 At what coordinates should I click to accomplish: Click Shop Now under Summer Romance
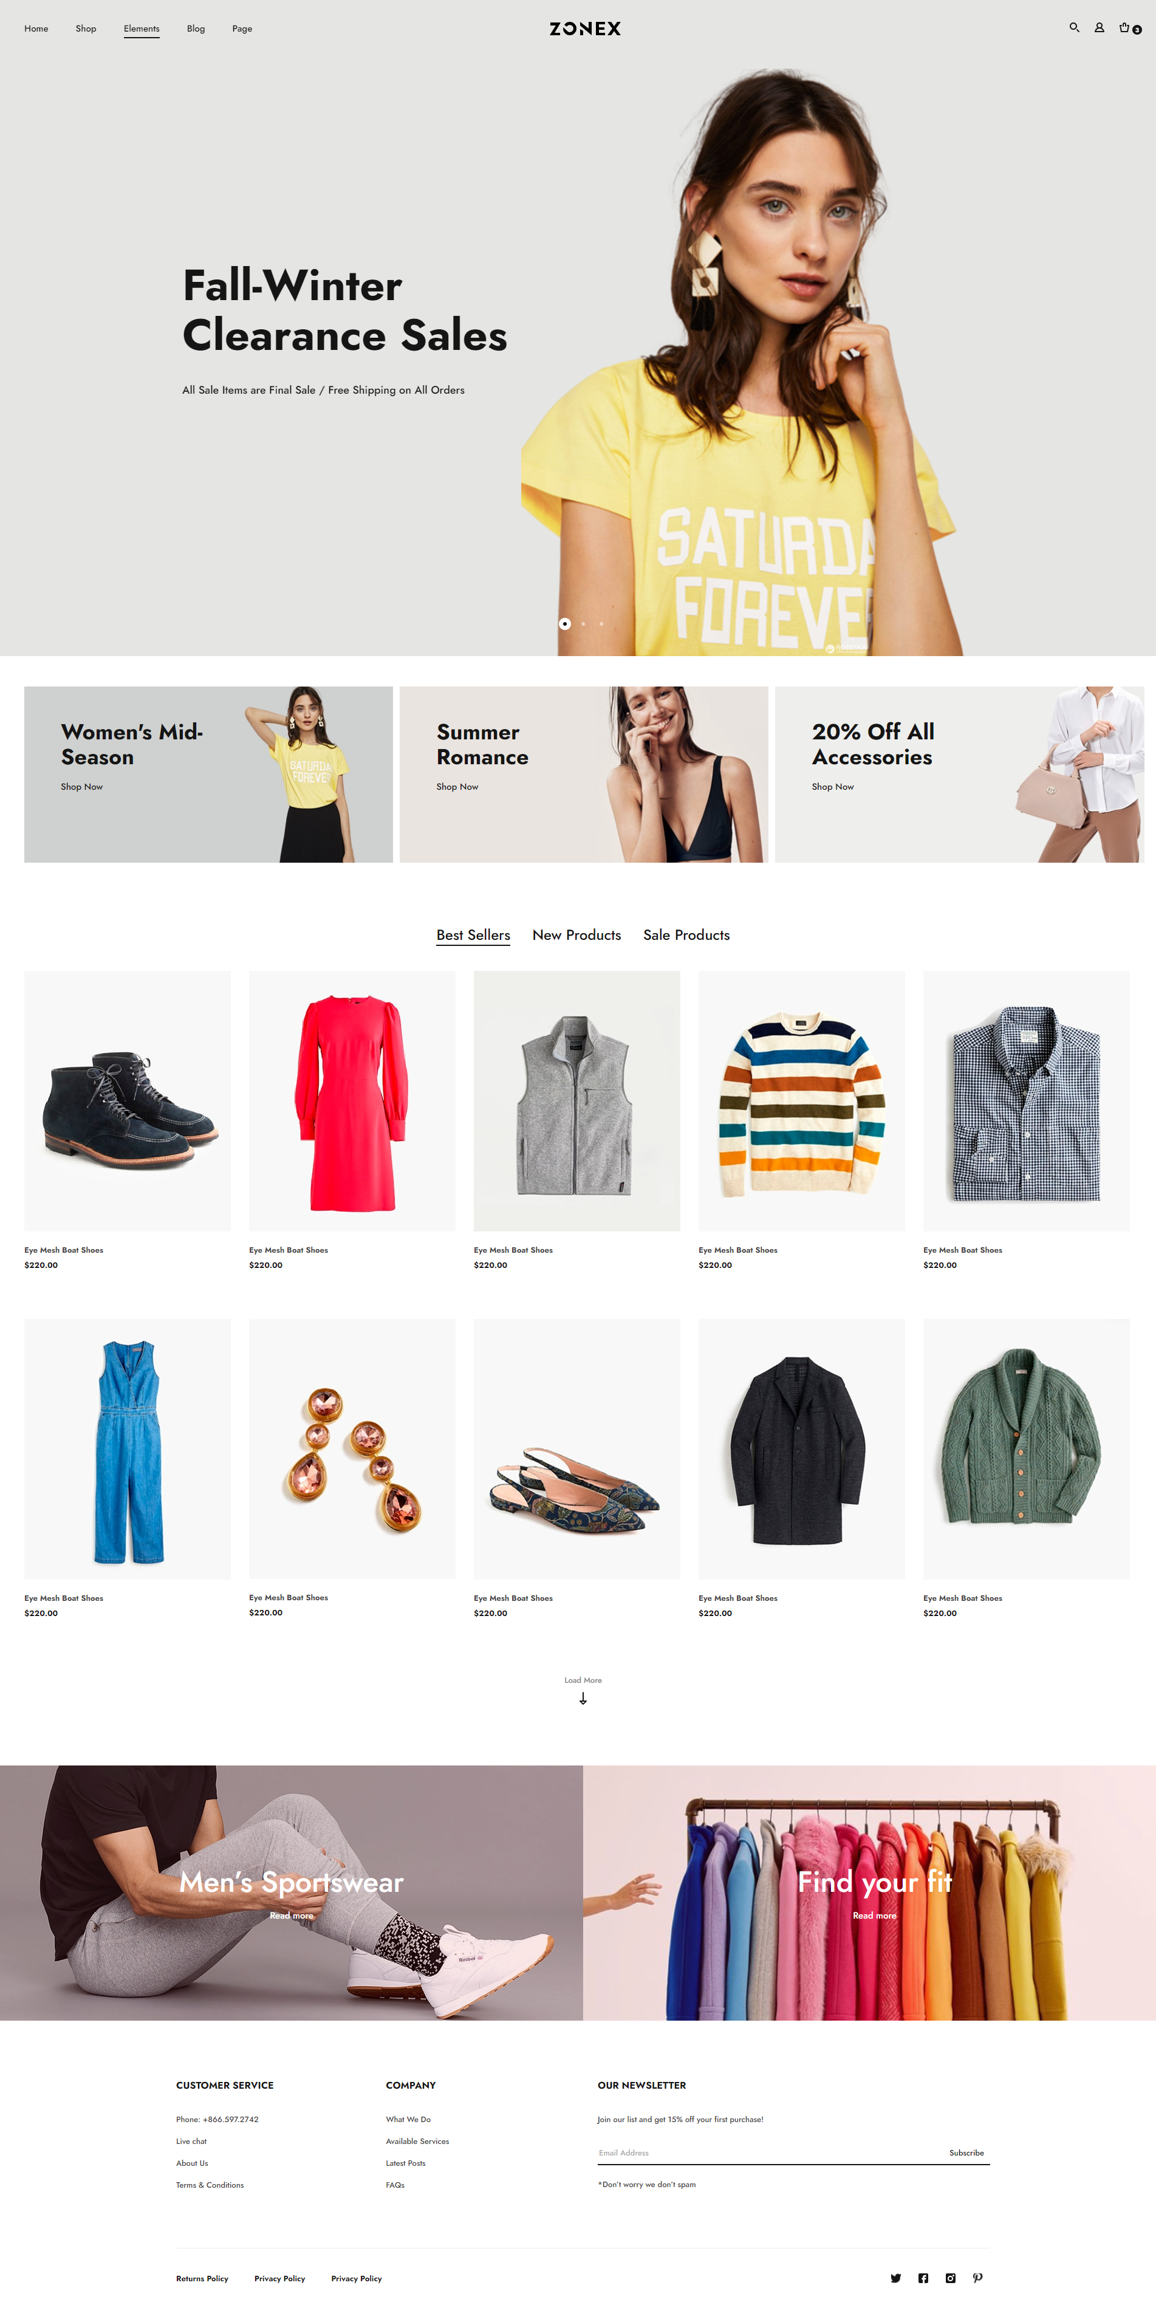point(457,787)
